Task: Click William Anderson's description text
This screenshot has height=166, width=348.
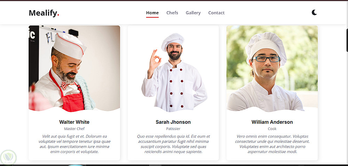Action: click(272, 144)
